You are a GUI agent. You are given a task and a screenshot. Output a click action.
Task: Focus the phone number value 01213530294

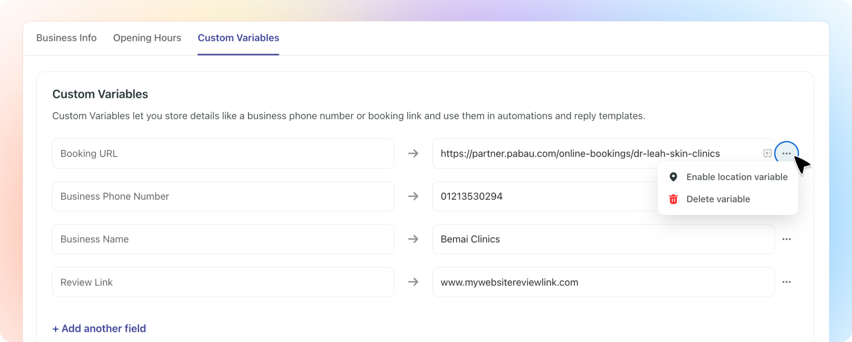(x=541, y=197)
